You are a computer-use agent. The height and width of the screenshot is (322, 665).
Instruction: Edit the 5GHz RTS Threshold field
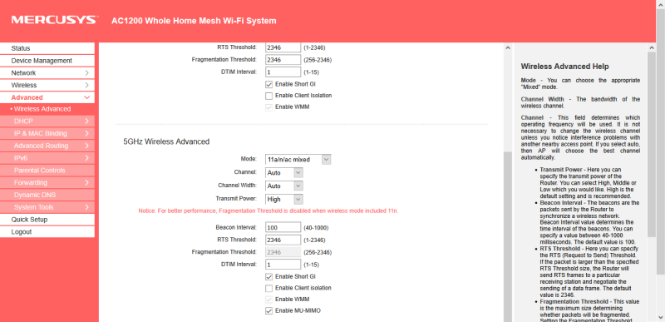coord(283,240)
